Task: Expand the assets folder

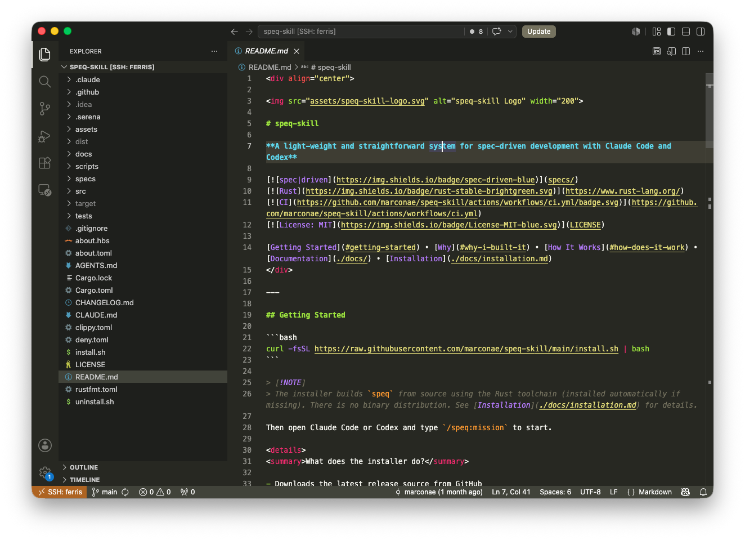Action: [143, 129]
